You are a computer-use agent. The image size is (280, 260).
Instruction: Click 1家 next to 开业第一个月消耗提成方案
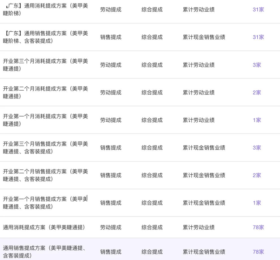(256, 120)
